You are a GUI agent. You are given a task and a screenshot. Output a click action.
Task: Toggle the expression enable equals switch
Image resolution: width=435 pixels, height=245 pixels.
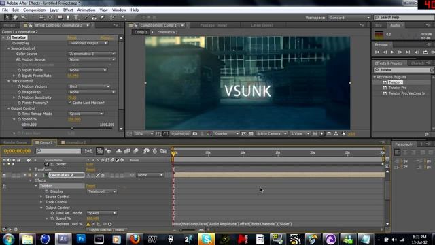tap(94, 224)
